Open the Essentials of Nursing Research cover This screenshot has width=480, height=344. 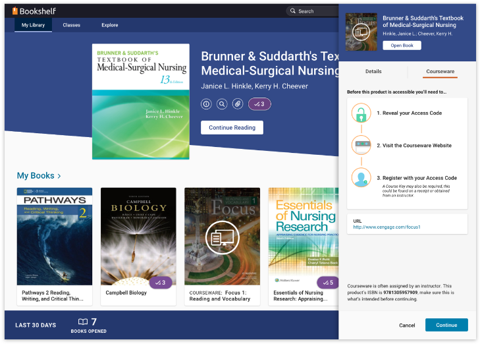coord(304,237)
